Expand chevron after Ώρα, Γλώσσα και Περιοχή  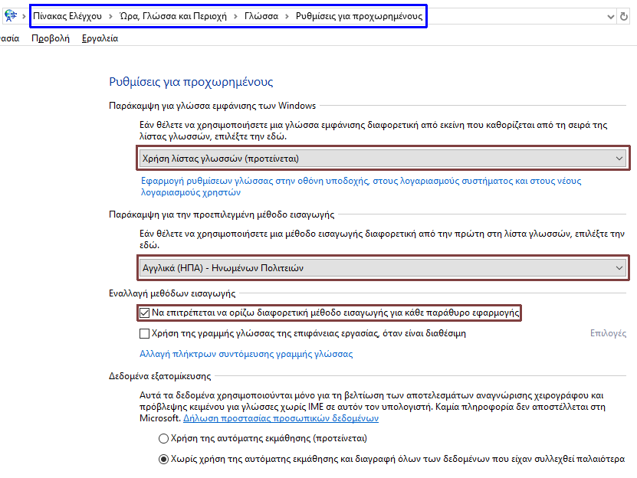pos(235,17)
